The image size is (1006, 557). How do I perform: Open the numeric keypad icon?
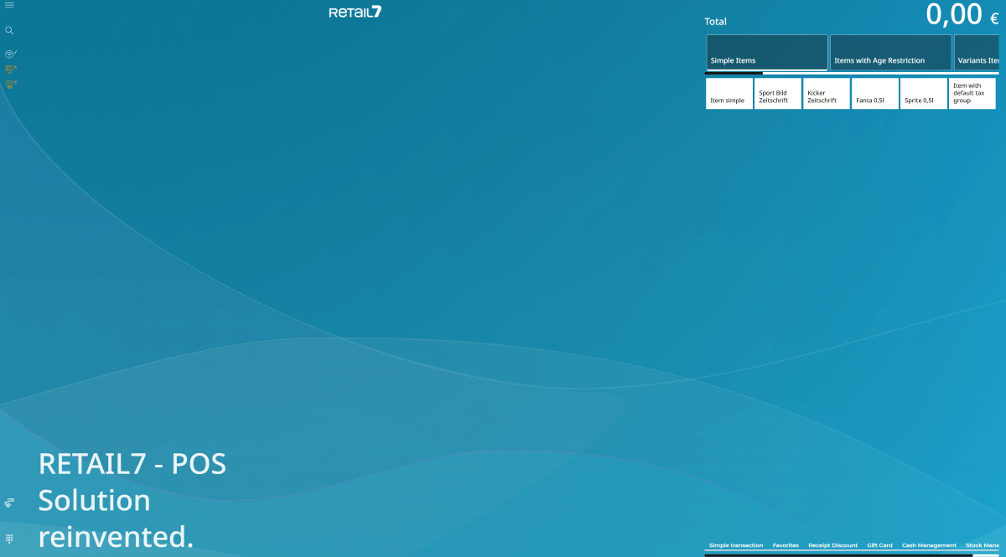click(x=9, y=538)
